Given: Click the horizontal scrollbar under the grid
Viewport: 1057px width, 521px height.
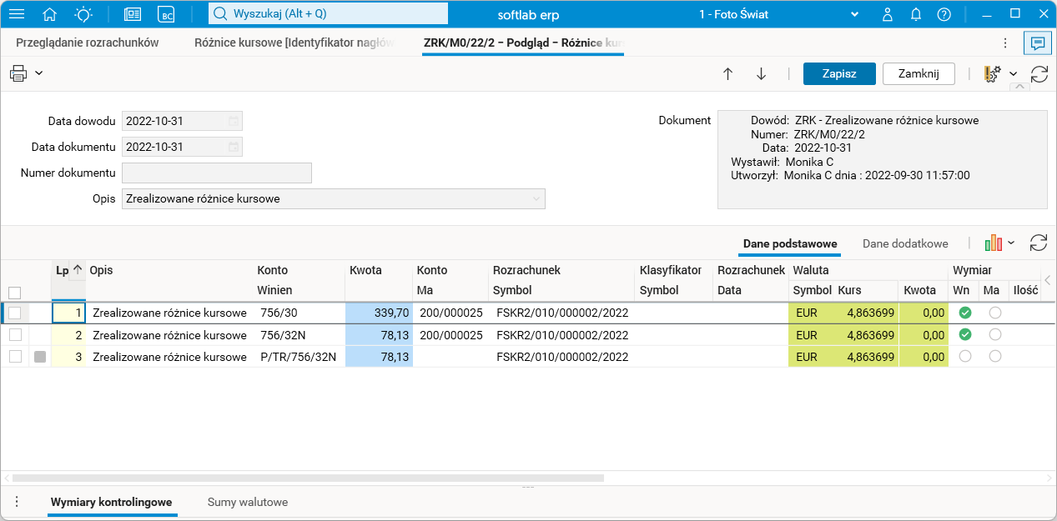Looking at the screenshot, I should click(x=307, y=478).
